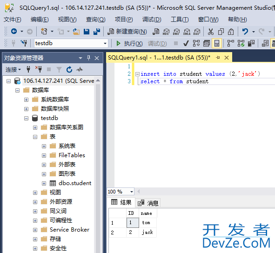Image resolution: width=275 pixels, height=253 pixels.
Task: Click the undo arrow icon
Action: pos(245,32)
